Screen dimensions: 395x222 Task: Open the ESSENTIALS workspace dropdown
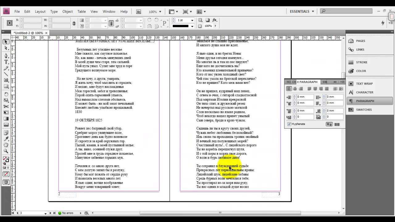pos(302,11)
